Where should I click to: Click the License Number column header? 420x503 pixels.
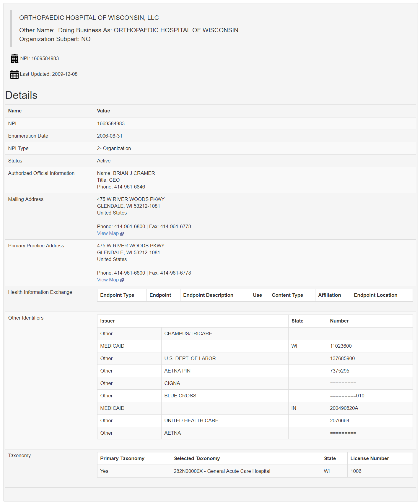(369, 459)
